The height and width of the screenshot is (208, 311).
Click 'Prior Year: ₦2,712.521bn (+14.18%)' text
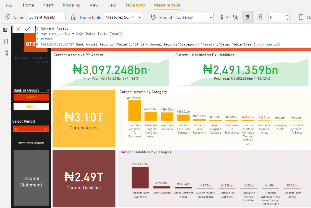coord(111,79)
